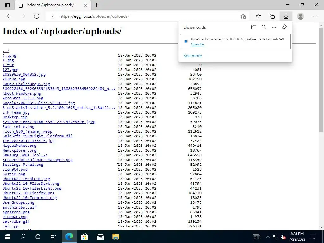
Task: Open 20220830_004852.jpg link
Action: (24, 74)
